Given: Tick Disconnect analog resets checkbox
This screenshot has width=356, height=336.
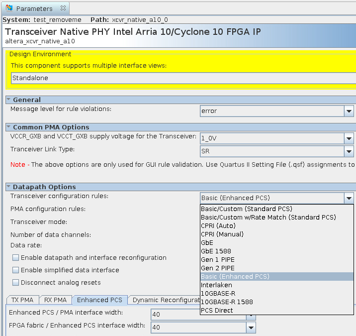Looking at the screenshot, I should point(16,283).
